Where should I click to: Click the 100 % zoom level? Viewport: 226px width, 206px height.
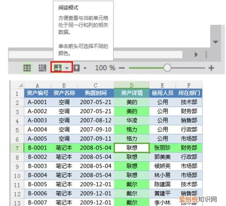point(105,68)
